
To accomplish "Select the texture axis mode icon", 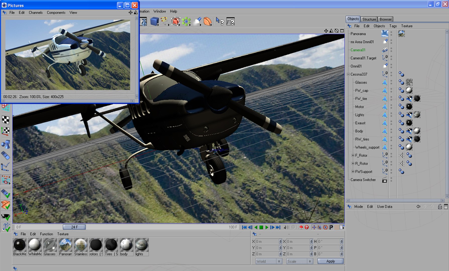I will tap(6, 131).
